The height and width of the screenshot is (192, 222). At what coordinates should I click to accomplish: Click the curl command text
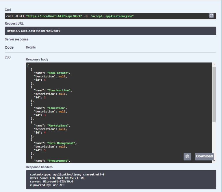pyautogui.click(x=70, y=16)
